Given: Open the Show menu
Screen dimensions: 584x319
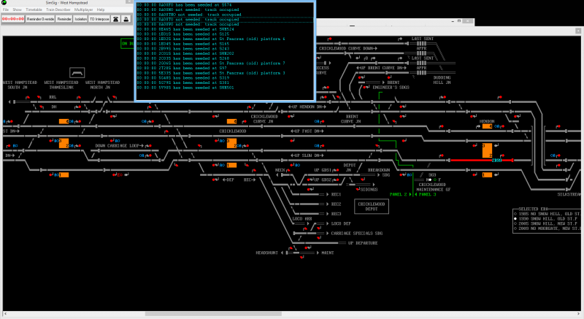Looking at the screenshot, I should [x=17, y=9].
